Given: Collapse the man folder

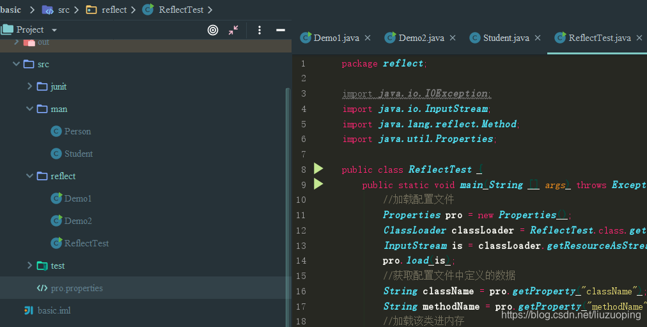Looking at the screenshot, I should (x=29, y=109).
